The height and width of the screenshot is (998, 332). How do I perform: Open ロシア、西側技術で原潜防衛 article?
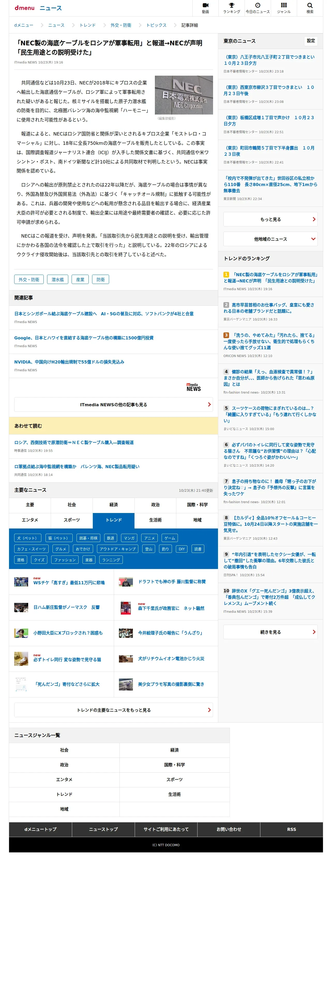(74, 443)
